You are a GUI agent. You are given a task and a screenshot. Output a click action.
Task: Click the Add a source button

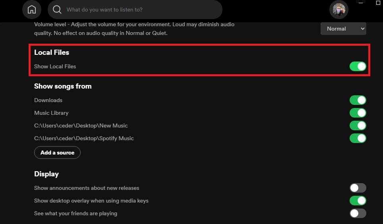pos(57,153)
